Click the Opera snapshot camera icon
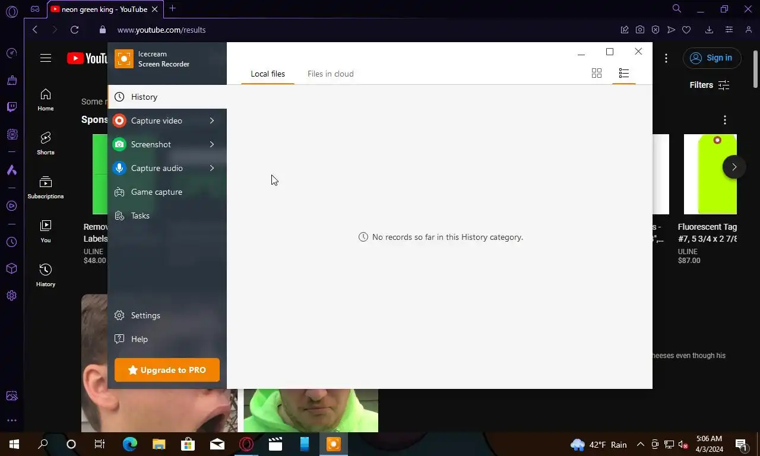The width and height of the screenshot is (760, 456). (640, 30)
